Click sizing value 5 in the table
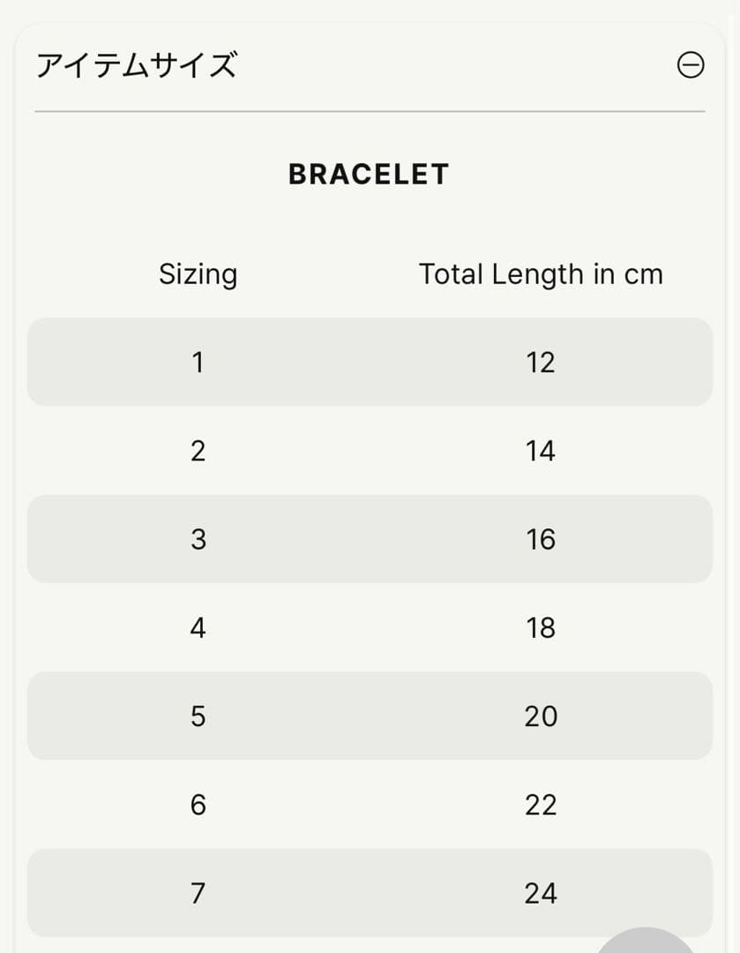Screen dimensions: 740x953 [198, 716]
